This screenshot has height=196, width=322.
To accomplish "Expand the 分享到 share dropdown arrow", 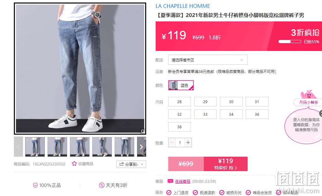I will 142,164.
